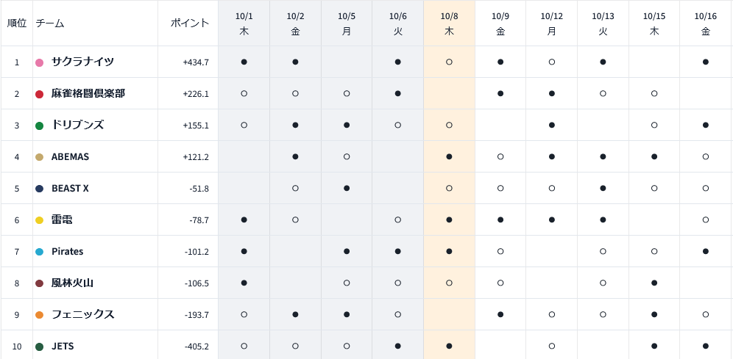The width and height of the screenshot is (733, 359).
Task: Select the 10/1 木 date column header
Action: 244,23
